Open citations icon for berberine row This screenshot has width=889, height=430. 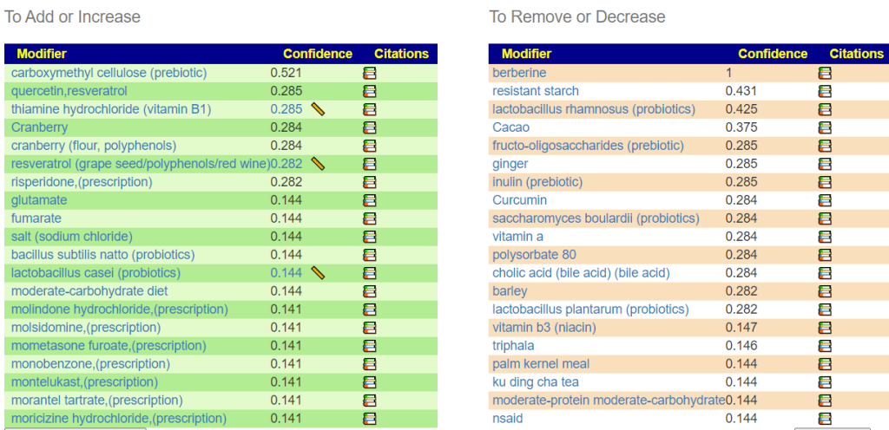[825, 73]
